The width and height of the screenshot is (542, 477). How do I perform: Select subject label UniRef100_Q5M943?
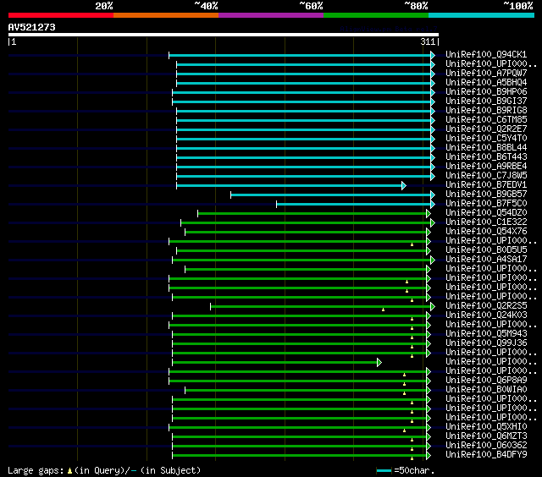[486, 334]
